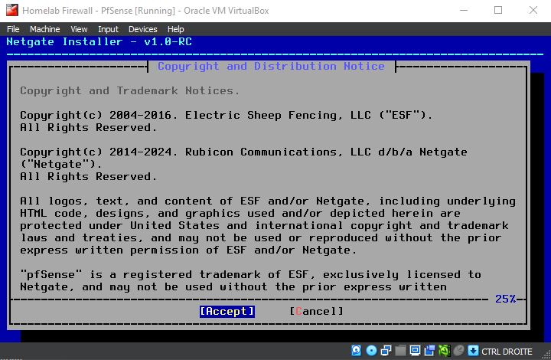The height and width of the screenshot is (360, 551).
Task: Click the pfSense registered trademark line
Action: click(250, 274)
